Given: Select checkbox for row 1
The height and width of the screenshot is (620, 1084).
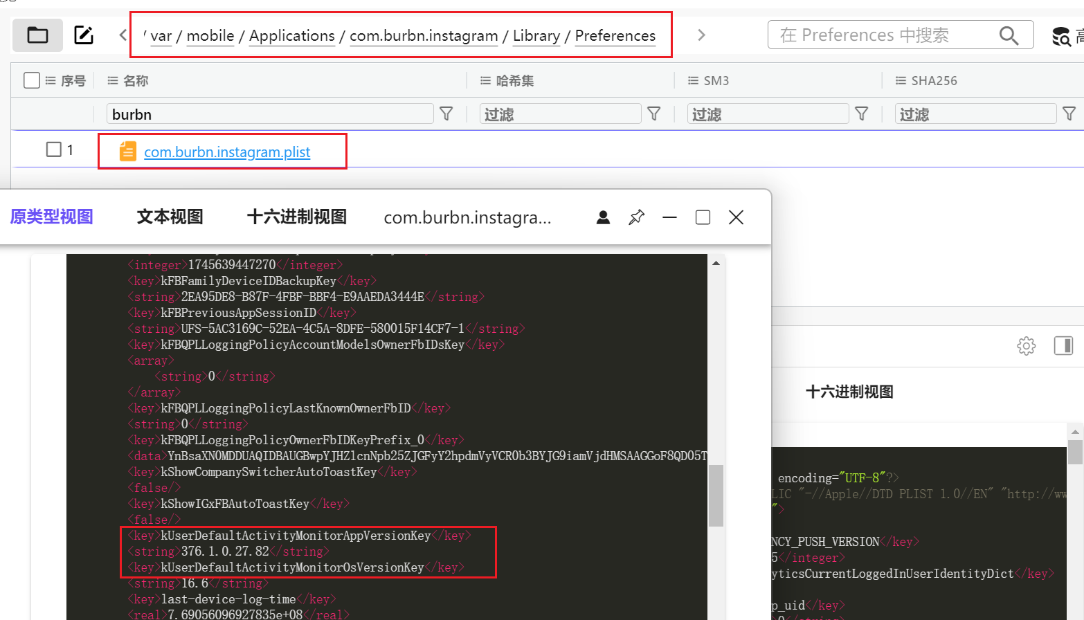Looking at the screenshot, I should (x=53, y=149).
